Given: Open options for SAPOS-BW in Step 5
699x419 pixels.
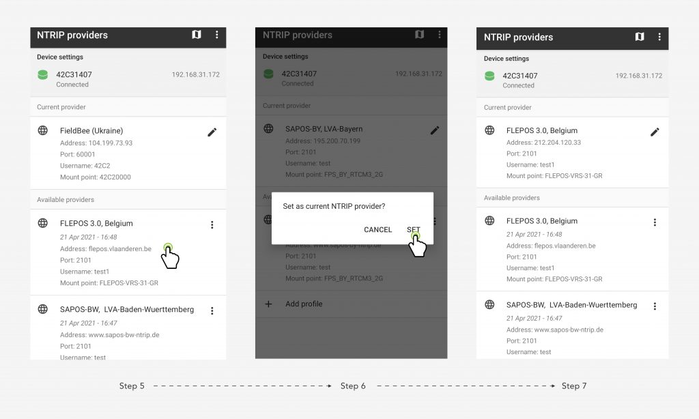Looking at the screenshot, I should pyautogui.click(x=212, y=310).
